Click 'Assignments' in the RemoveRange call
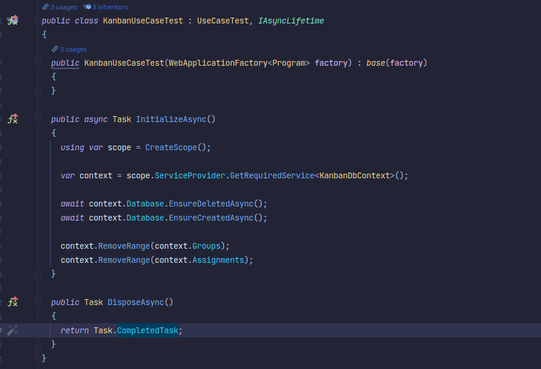The height and width of the screenshot is (369, 541). (218, 260)
